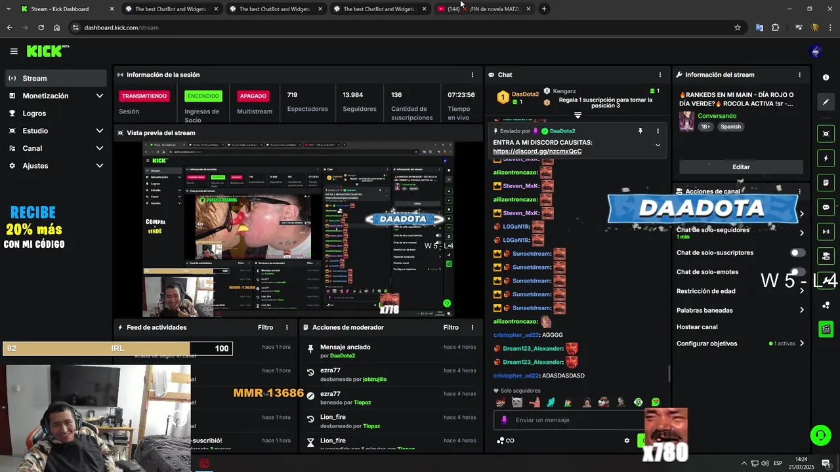840x472 pixels.
Task: Click the Vista previa del stream video preview
Action: click(x=299, y=228)
